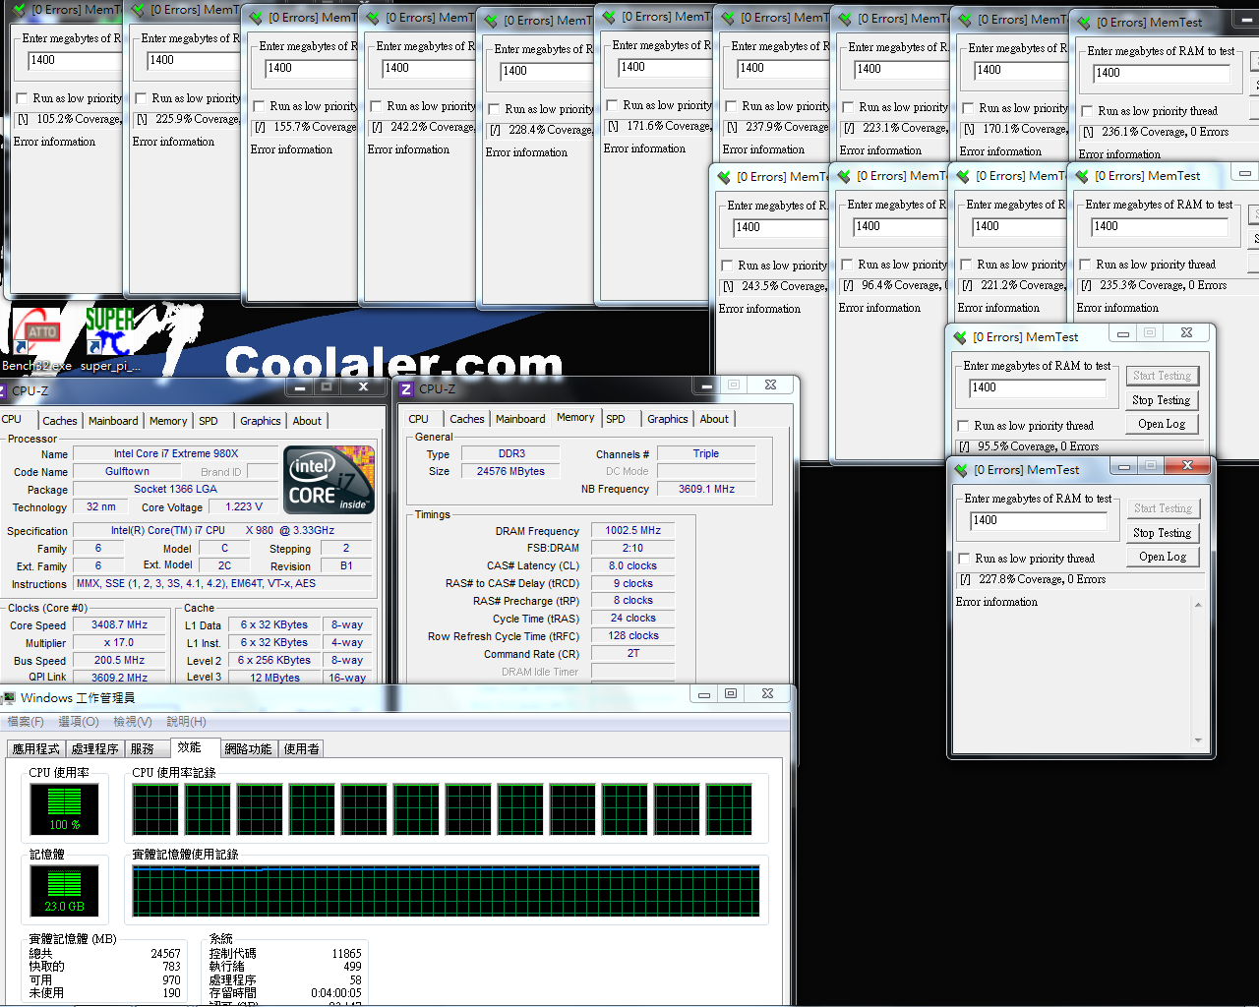Enable low priority in 242.2% coverage MemTest
This screenshot has width=1259, height=1007.
(x=376, y=106)
